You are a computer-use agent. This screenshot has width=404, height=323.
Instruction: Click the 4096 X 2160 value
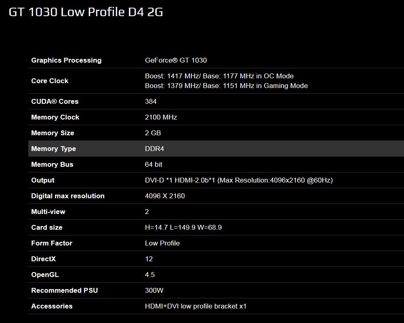pos(165,196)
